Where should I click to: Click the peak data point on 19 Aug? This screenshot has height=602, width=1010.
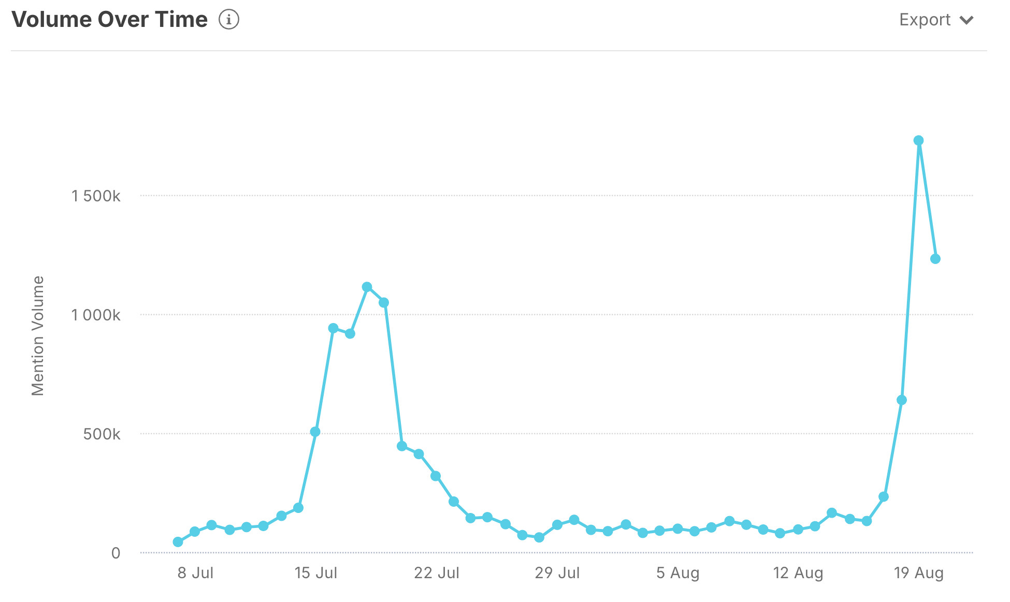pyautogui.click(x=920, y=140)
